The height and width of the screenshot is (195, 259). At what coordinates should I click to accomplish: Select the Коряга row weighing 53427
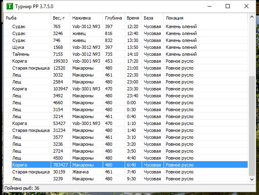tap(125, 123)
